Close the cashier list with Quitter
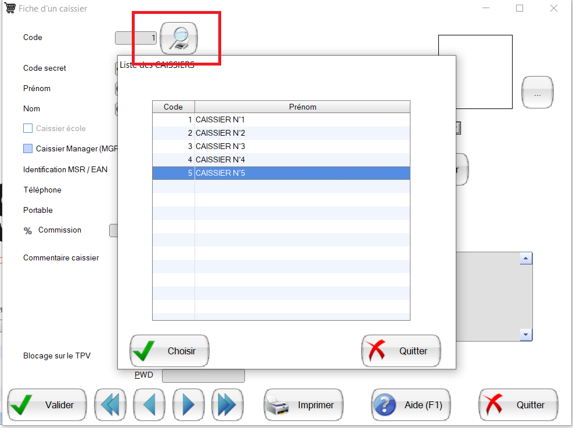 pyautogui.click(x=401, y=351)
